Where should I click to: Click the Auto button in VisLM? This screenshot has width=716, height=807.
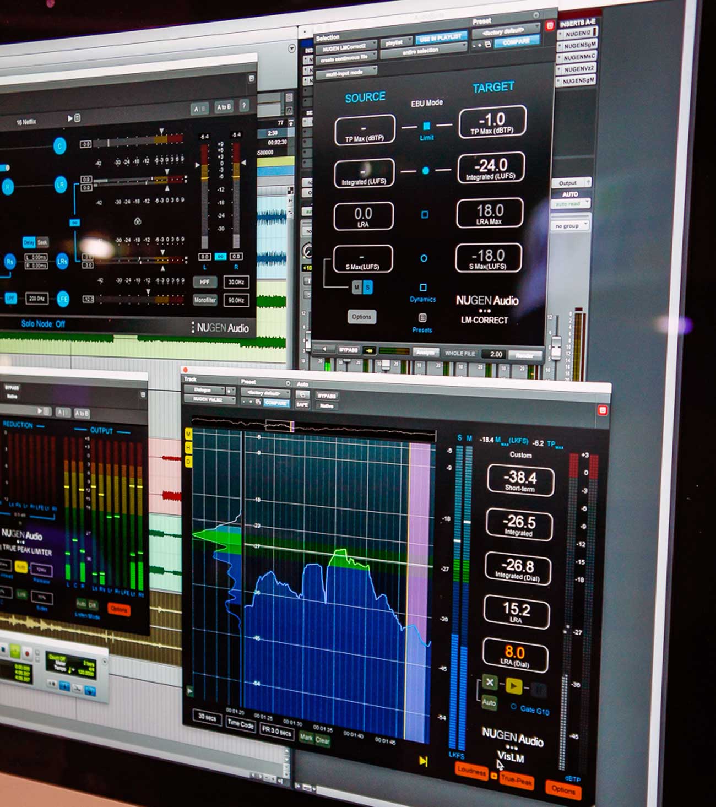pos(489,703)
